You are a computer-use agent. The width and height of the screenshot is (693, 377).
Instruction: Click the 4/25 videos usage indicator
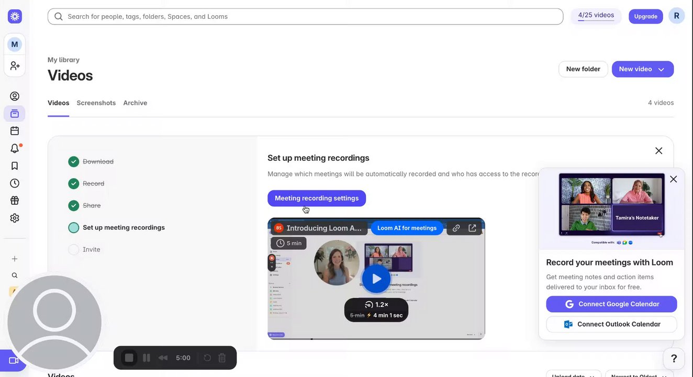[596, 16]
